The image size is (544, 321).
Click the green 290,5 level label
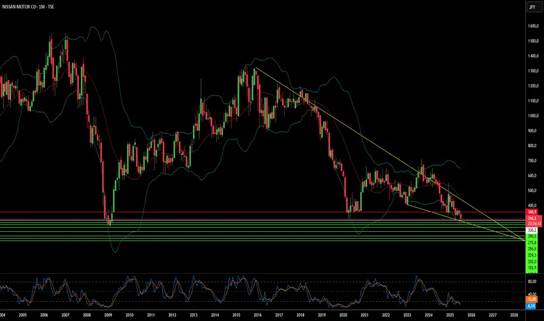tap(532, 236)
